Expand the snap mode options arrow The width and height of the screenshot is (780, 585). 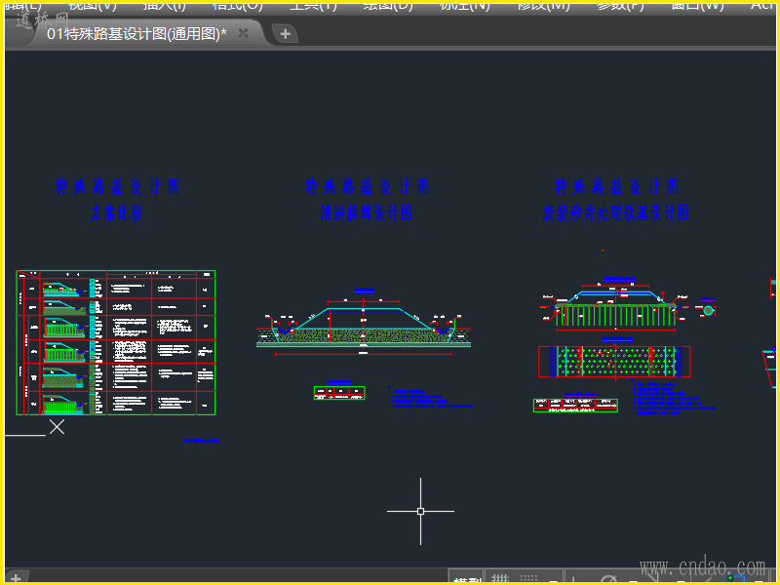click(554, 580)
